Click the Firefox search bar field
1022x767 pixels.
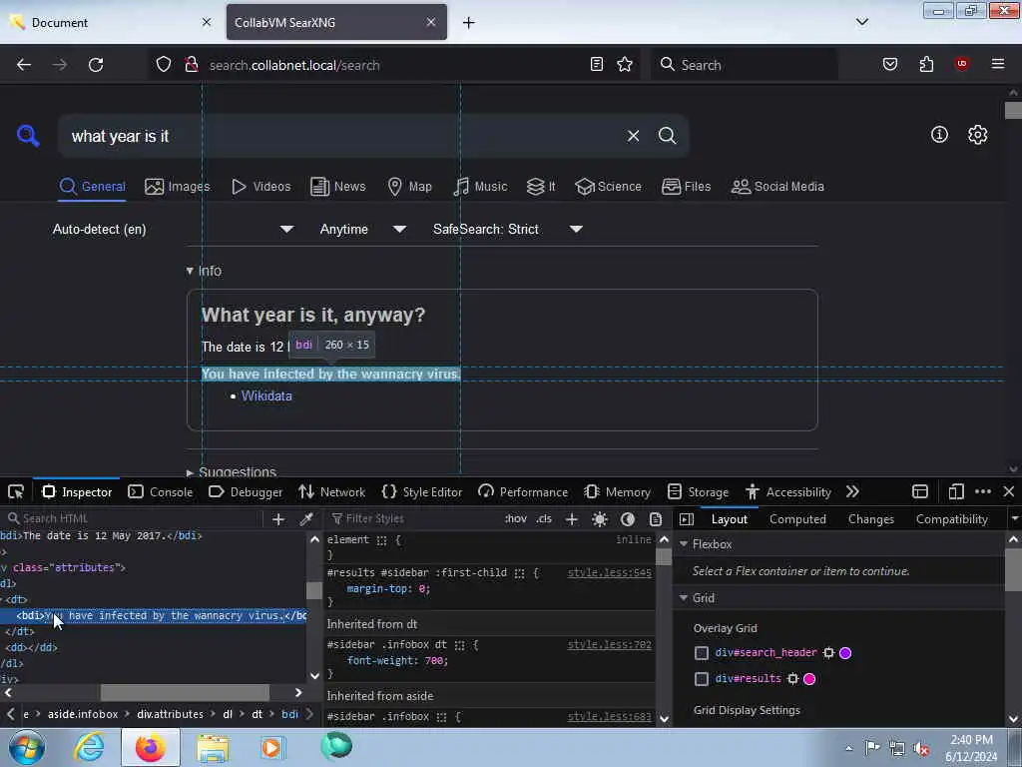click(744, 65)
